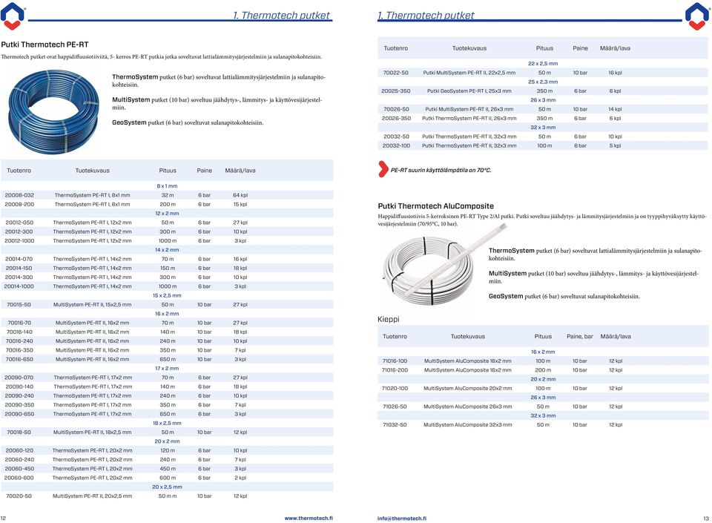Select product number 71016-200
712x523 pixels.
coord(395,370)
